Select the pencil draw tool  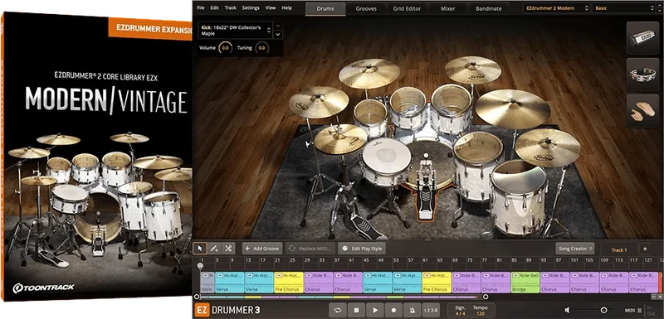pos(214,249)
